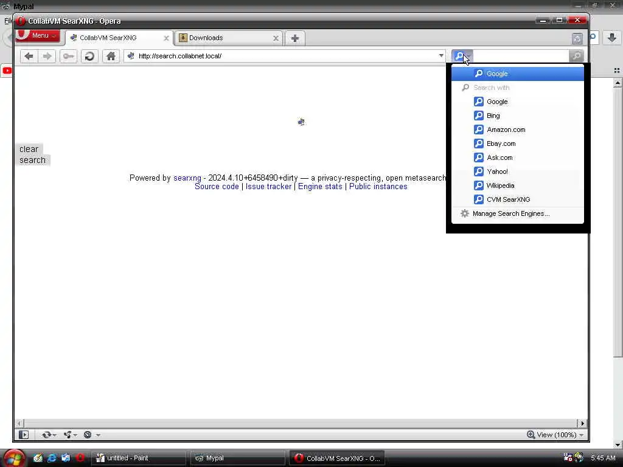
Task: Open the Source code link
Action: point(217,187)
